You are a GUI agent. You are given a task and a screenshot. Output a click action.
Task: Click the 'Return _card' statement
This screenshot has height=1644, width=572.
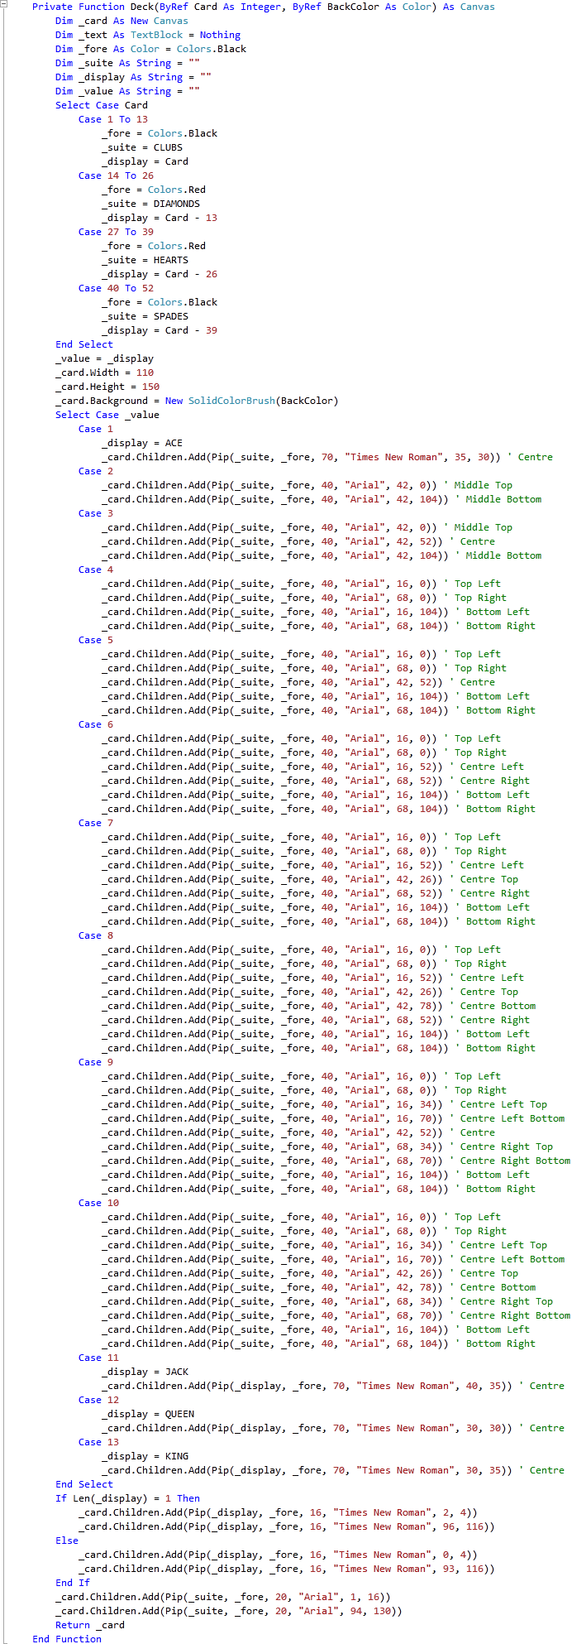tap(90, 1625)
